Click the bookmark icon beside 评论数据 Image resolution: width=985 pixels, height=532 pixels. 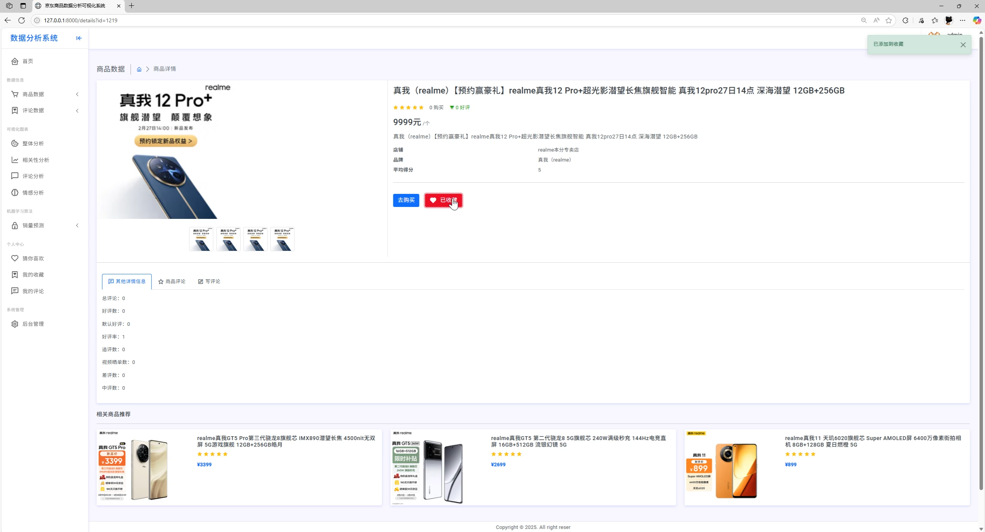click(15, 110)
